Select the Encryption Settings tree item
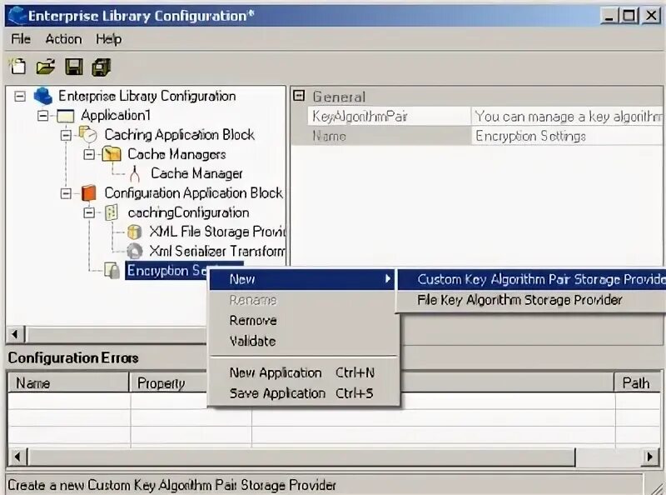The width and height of the screenshot is (666, 495). pos(167,271)
